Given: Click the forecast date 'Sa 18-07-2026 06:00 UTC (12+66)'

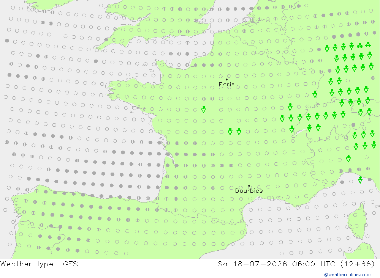Looking at the screenshot, I should point(296,264).
